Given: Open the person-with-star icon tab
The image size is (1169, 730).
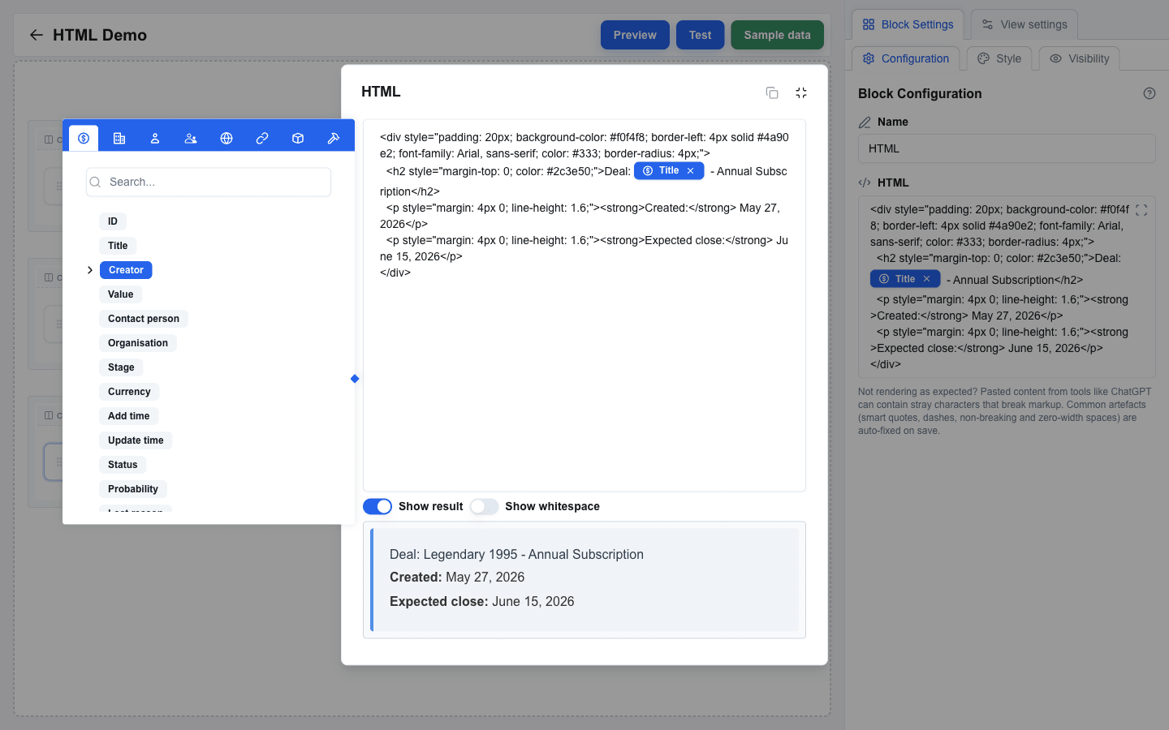Looking at the screenshot, I should (x=191, y=138).
